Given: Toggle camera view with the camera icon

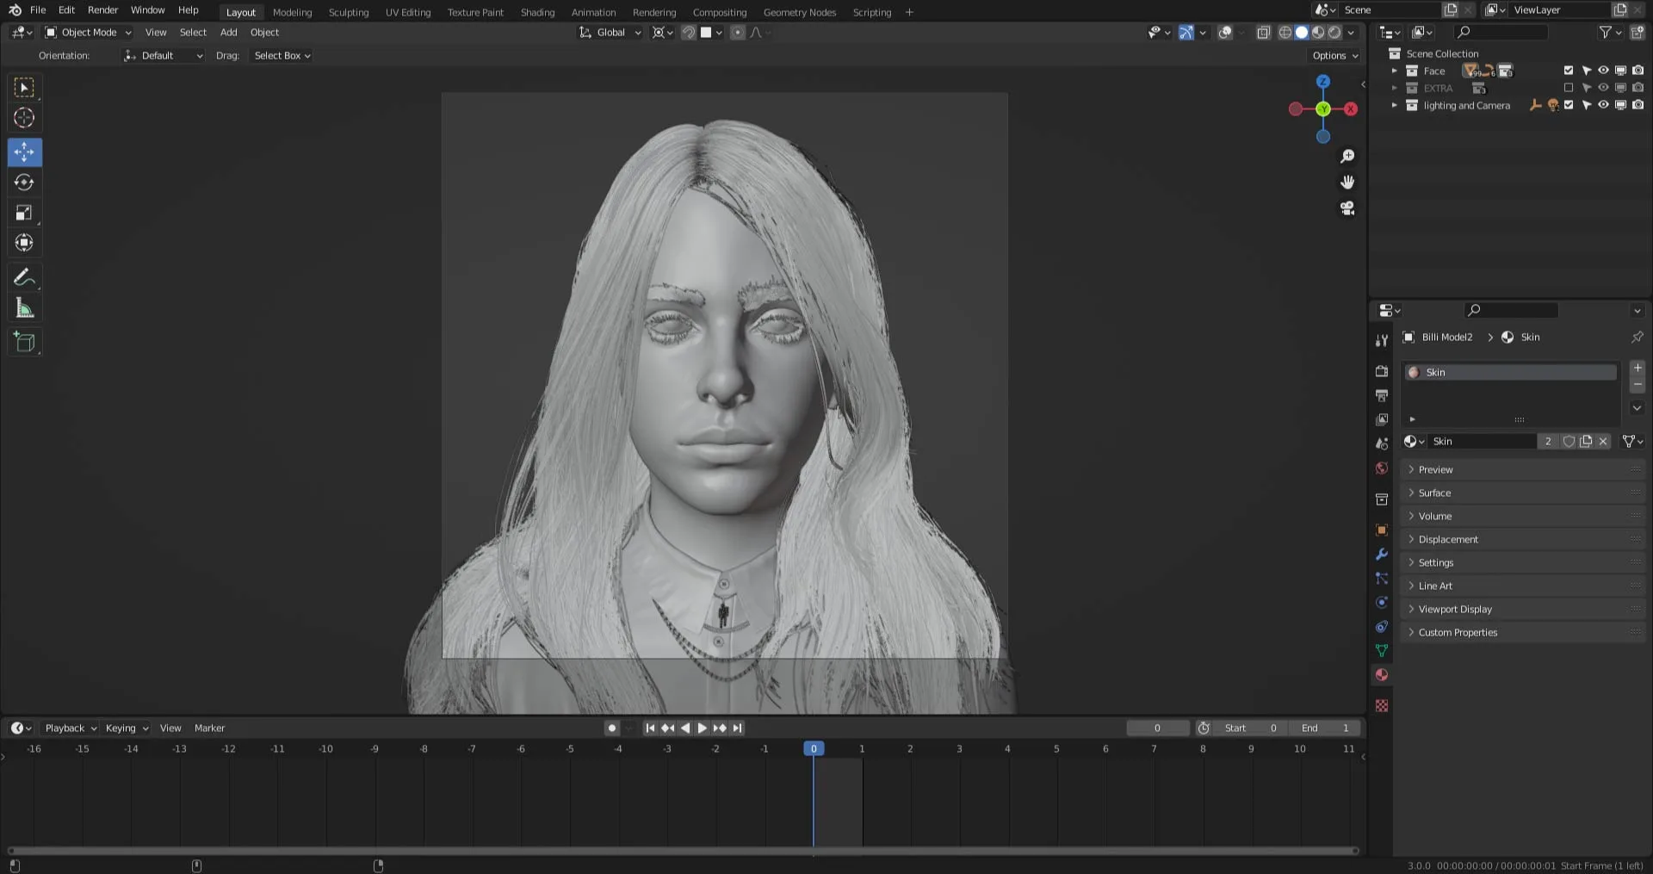Looking at the screenshot, I should (1347, 208).
